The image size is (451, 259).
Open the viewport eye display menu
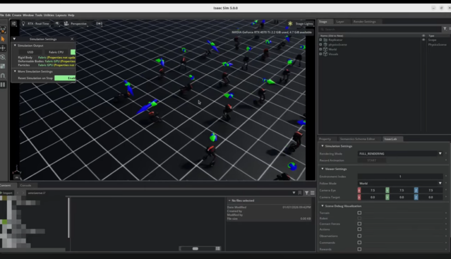point(57,24)
